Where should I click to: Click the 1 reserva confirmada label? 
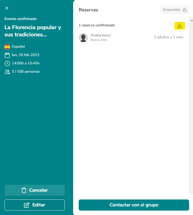coord(96,25)
